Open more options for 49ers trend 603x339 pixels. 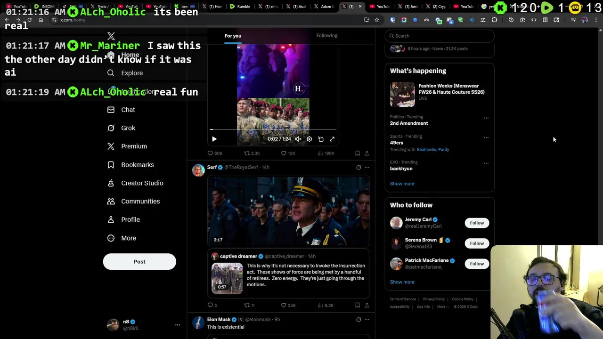[x=486, y=137]
